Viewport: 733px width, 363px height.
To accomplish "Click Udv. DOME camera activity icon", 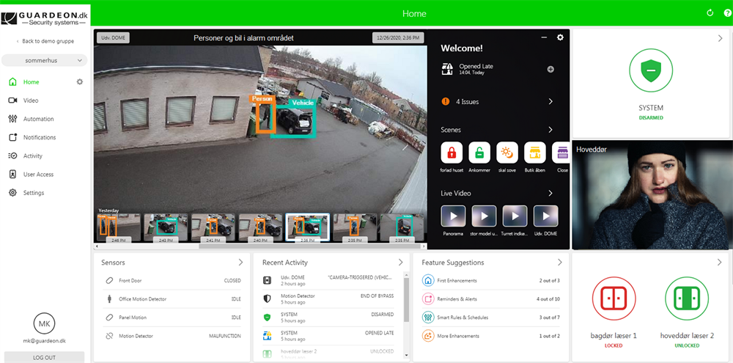I will [267, 281].
